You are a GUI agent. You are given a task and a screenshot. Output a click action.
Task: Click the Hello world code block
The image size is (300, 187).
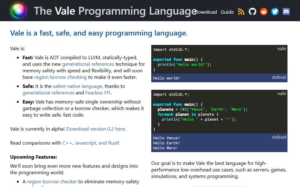click(219, 59)
